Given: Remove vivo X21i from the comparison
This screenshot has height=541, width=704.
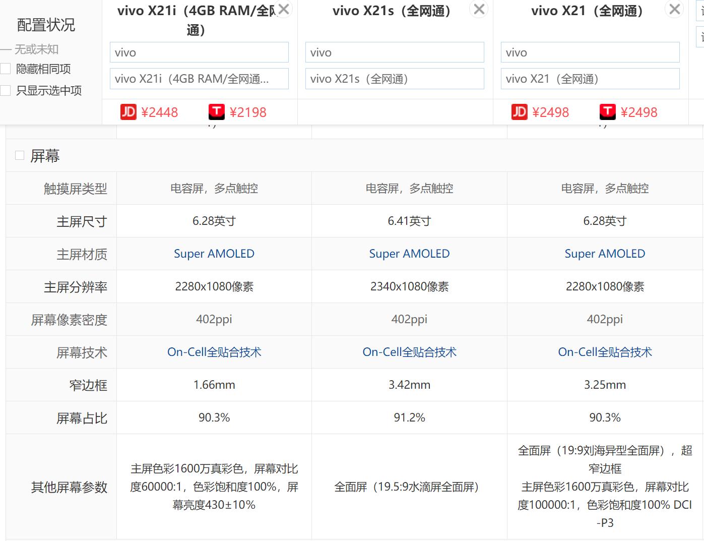Looking at the screenshot, I should pyautogui.click(x=283, y=9).
